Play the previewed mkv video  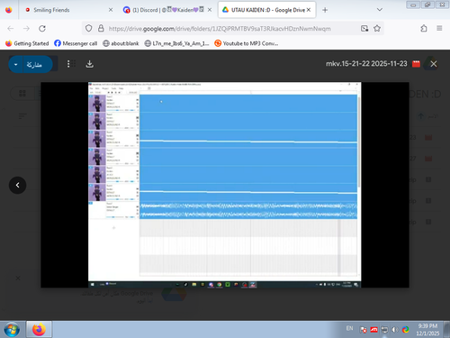coord(225,185)
